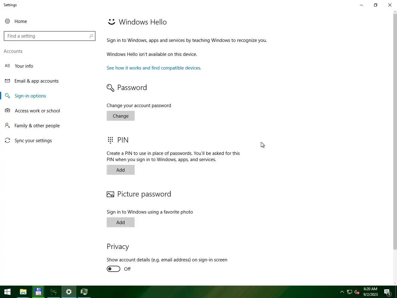Click the Show desktop strip at taskbar end
This screenshot has width=397, height=298.
tap(396, 292)
